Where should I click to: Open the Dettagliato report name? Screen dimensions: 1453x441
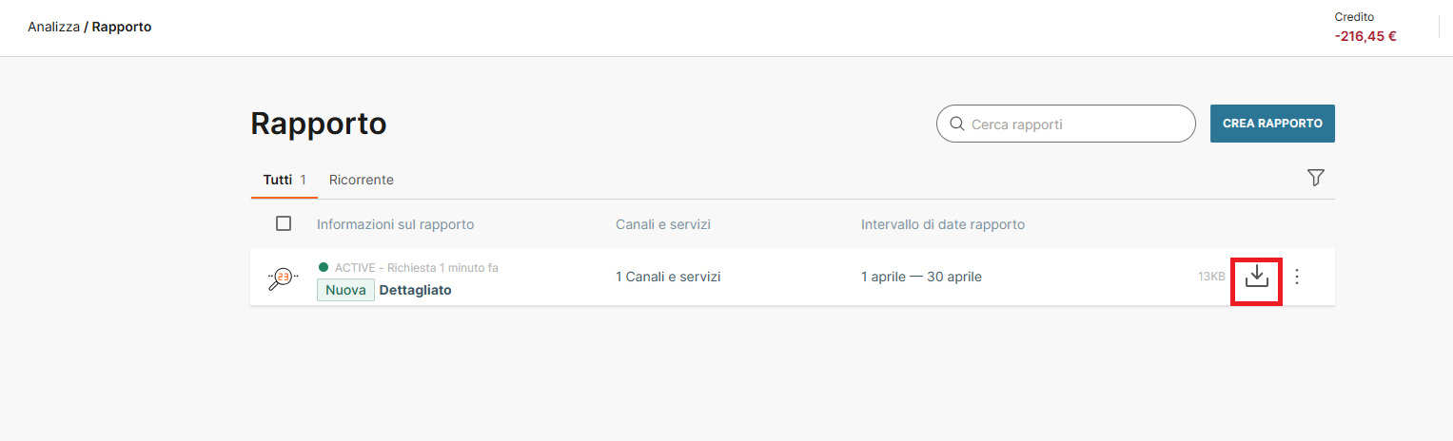(x=415, y=290)
